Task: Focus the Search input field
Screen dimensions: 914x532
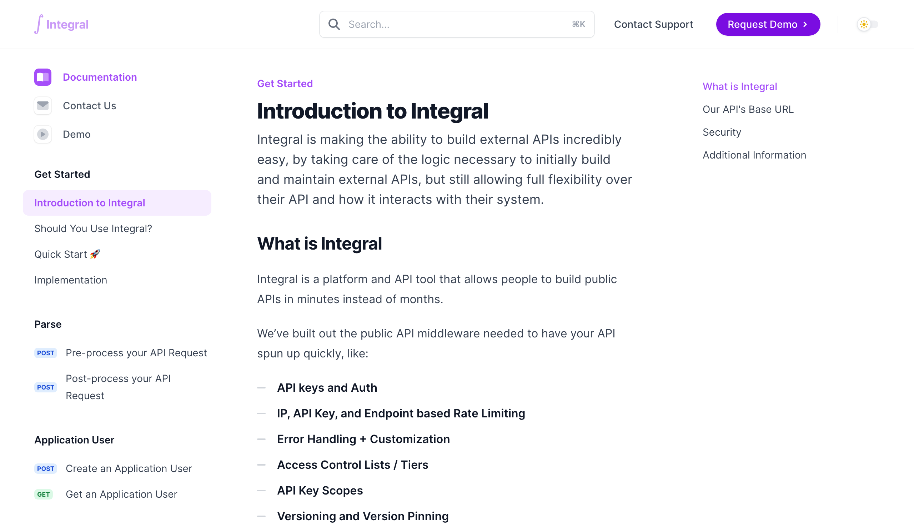Action: [457, 24]
